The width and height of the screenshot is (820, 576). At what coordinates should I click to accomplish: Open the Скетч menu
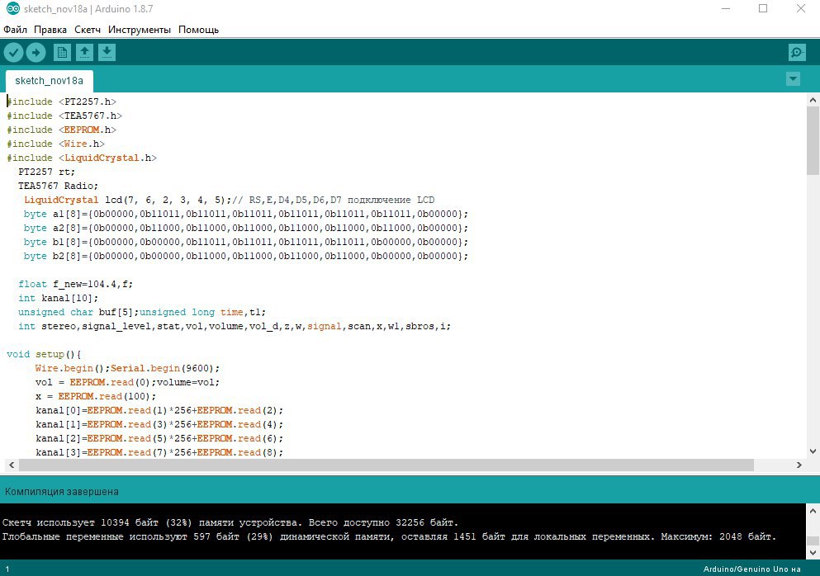click(x=88, y=30)
